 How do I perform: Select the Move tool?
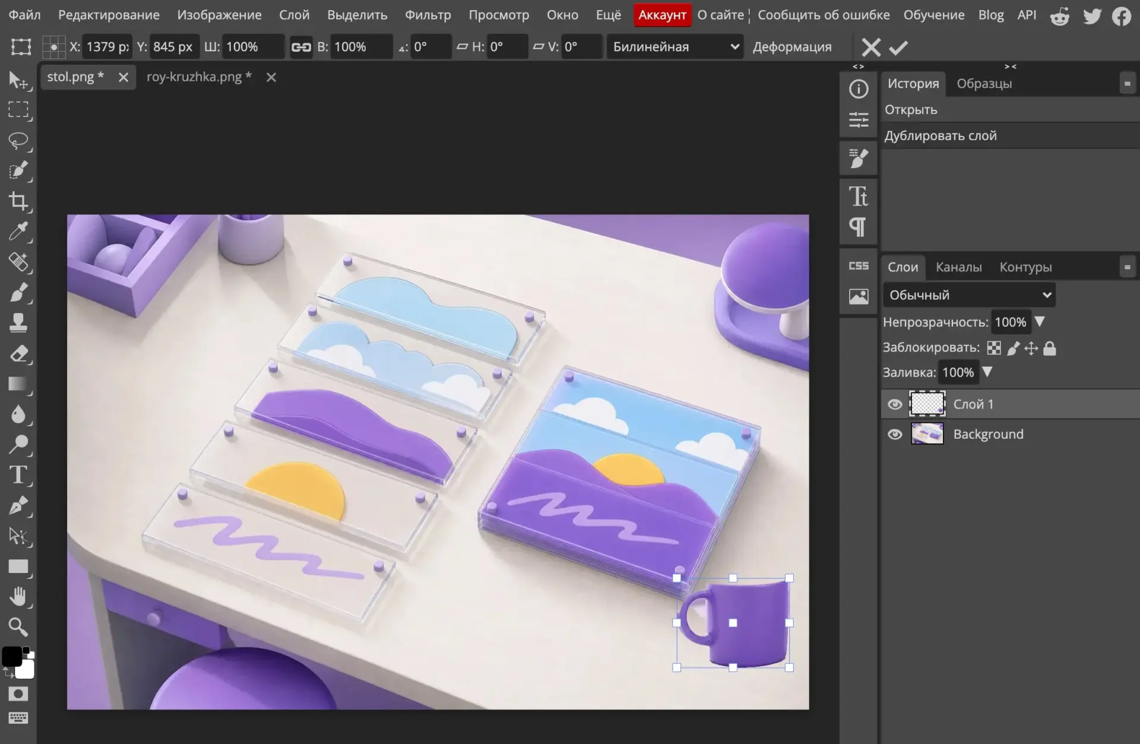tap(18, 80)
